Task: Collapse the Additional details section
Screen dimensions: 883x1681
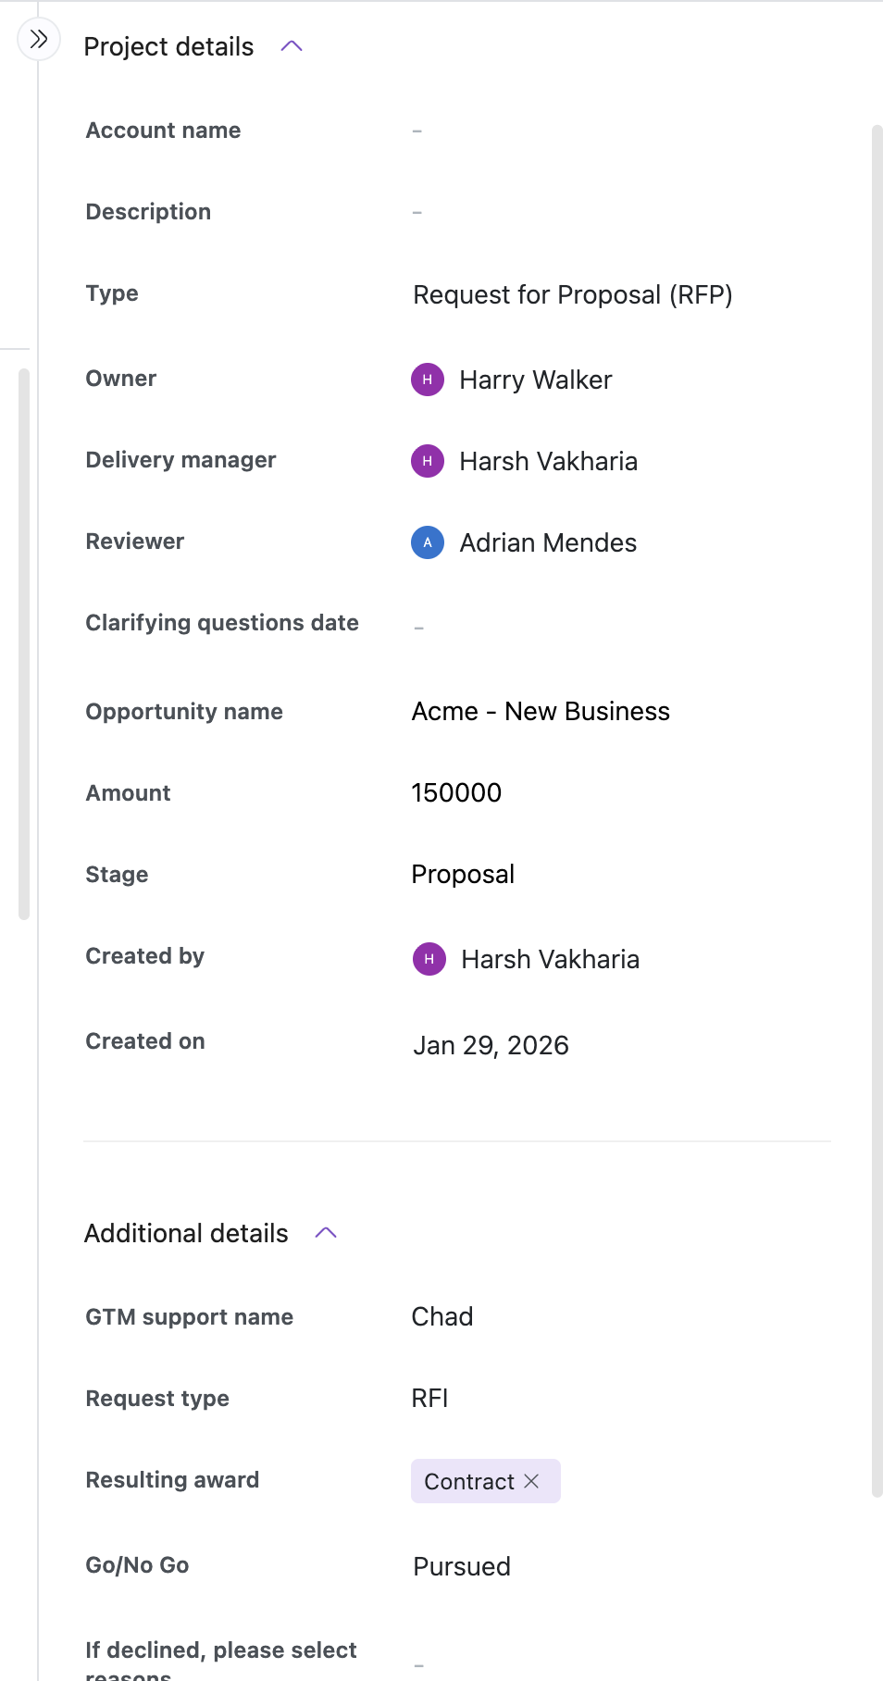Action: pos(326,1233)
